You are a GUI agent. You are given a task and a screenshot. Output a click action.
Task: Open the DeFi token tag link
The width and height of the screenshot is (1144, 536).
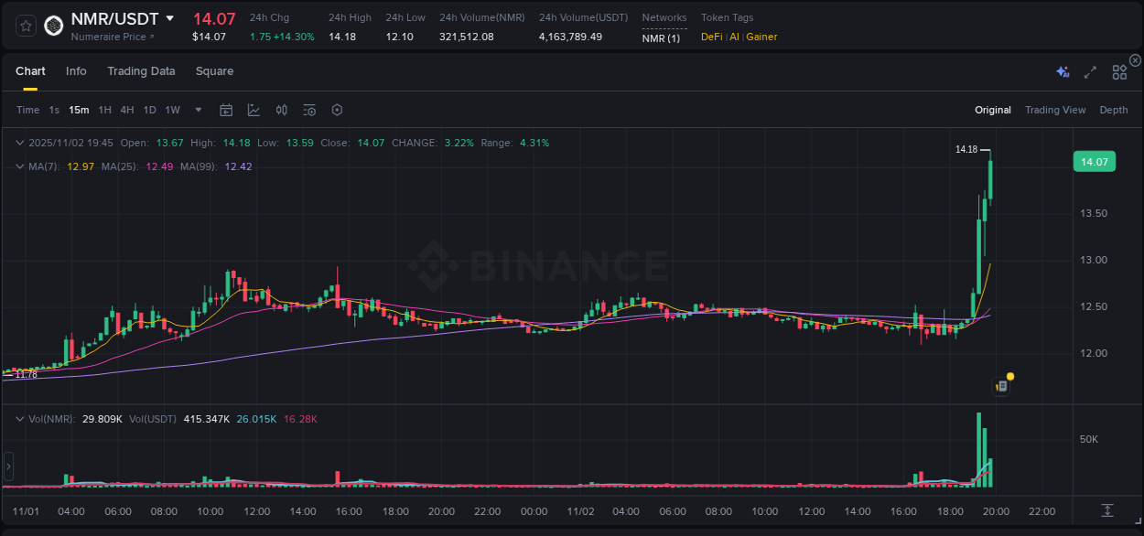point(713,38)
